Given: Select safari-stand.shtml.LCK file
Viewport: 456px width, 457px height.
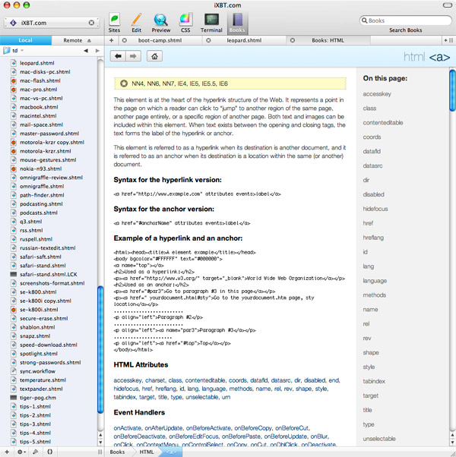Looking at the screenshot, I should [49, 275].
